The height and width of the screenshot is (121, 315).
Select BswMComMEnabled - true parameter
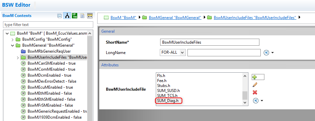51,69
